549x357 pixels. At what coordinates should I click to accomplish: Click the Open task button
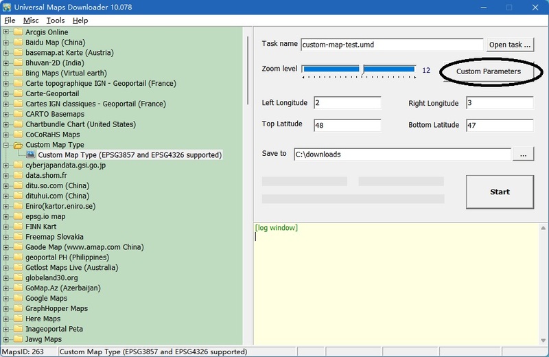[x=509, y=45]
